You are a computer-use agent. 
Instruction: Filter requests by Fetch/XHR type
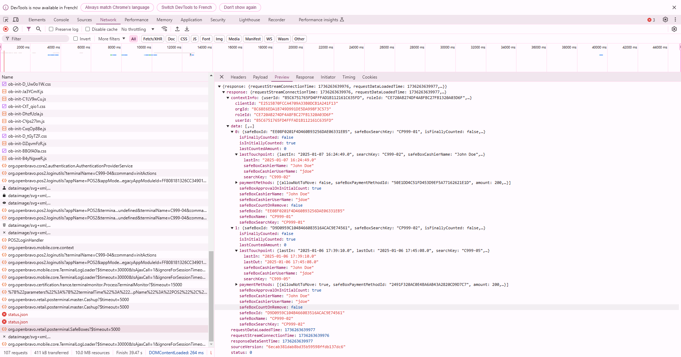click(153, 39)
